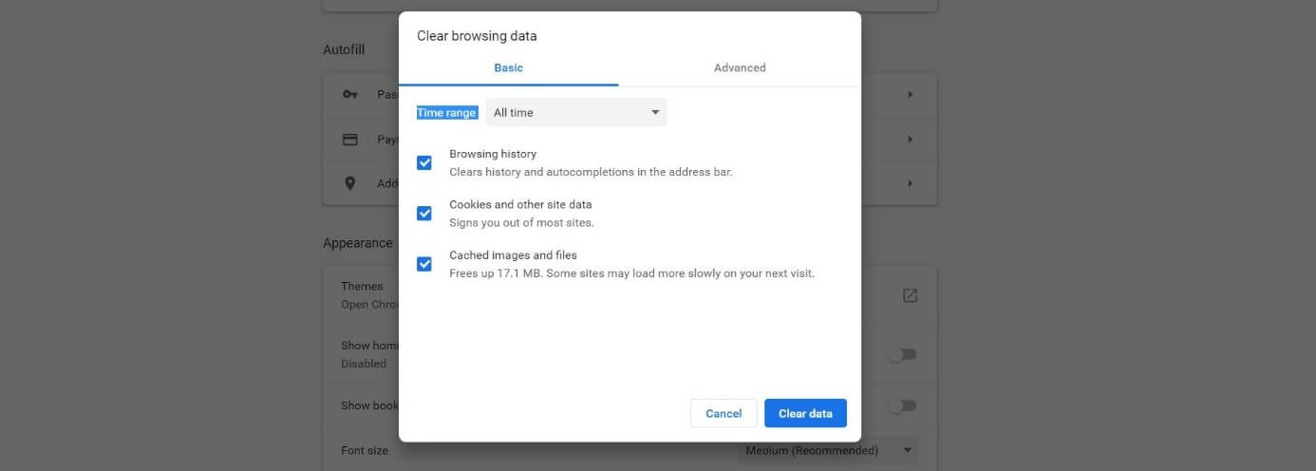Expand the Addresses row arrow
The width and height of the screenshot is (1316, 471).
click(x=910, y=183)
